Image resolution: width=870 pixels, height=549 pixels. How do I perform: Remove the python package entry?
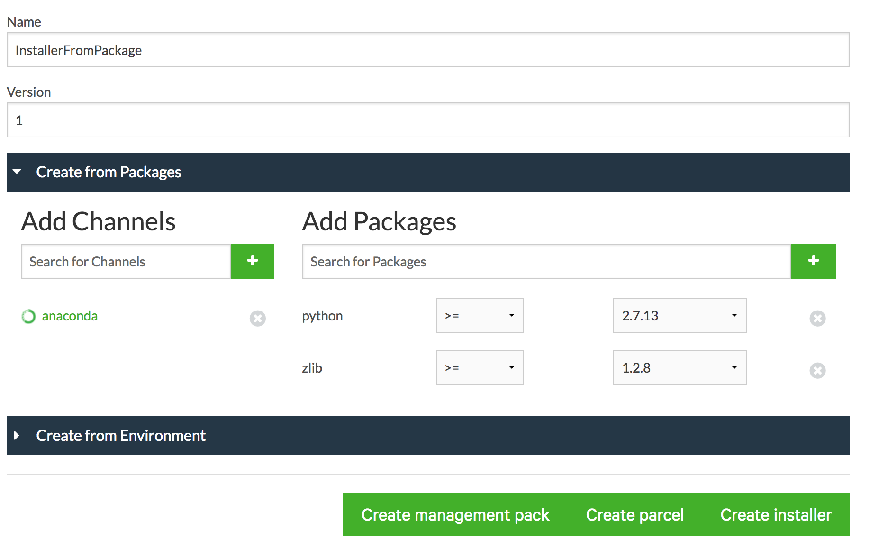tap(817, 319)
